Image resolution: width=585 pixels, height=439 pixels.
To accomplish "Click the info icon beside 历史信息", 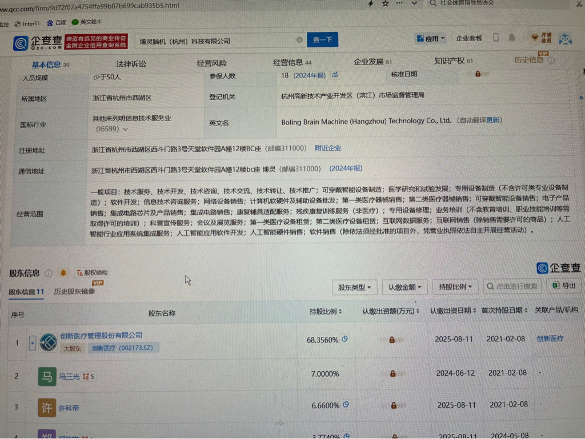I will pyautogui.click(x=551, y=60).
